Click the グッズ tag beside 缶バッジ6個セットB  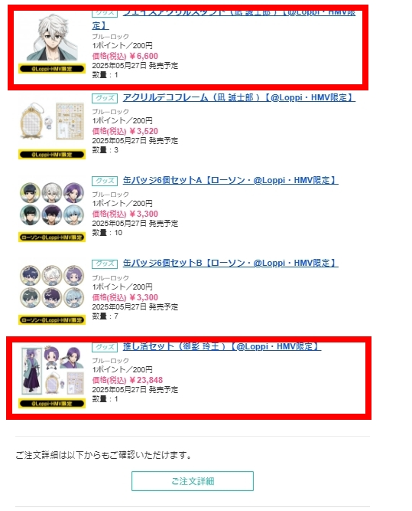click(x=105, y=264)
